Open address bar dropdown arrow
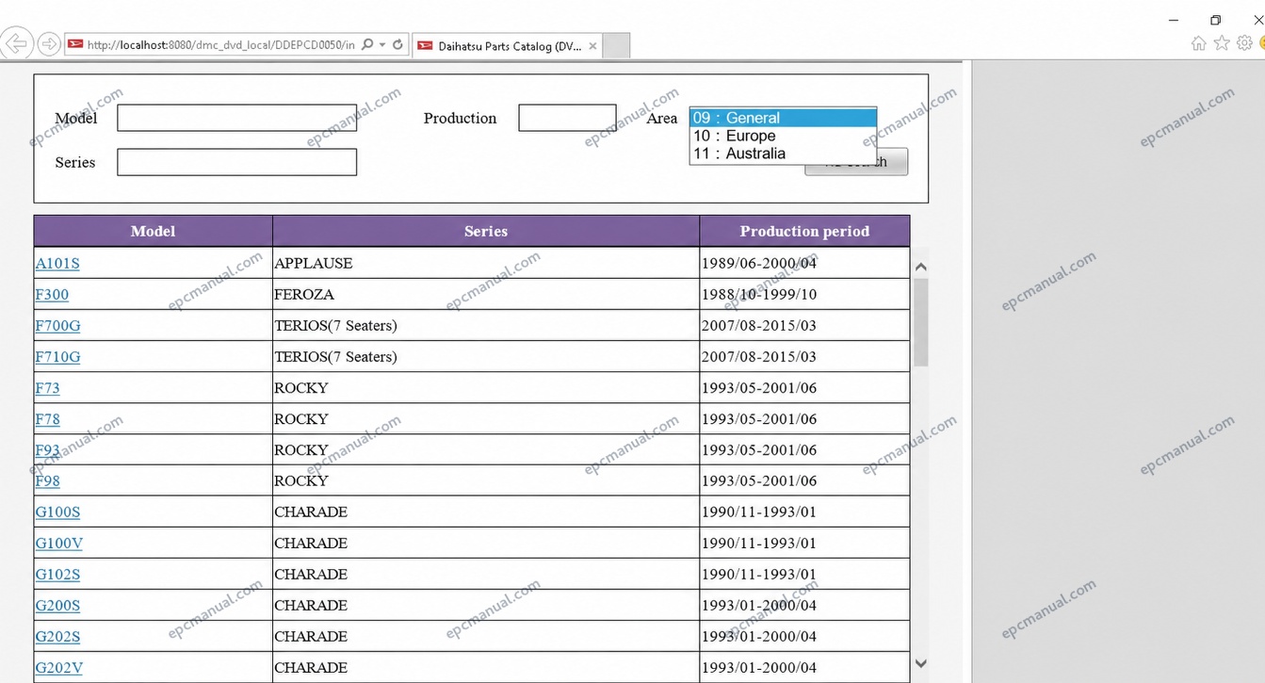The width and height of the screenshot is (1265, 683). tap(382, 44)
